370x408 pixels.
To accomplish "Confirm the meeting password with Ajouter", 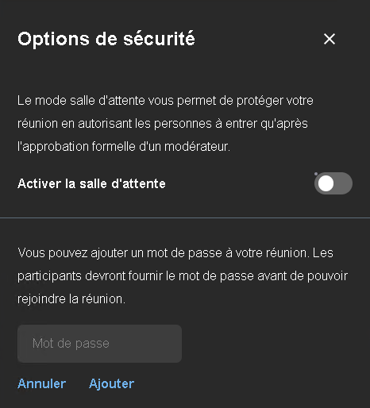I will [111, 383].
